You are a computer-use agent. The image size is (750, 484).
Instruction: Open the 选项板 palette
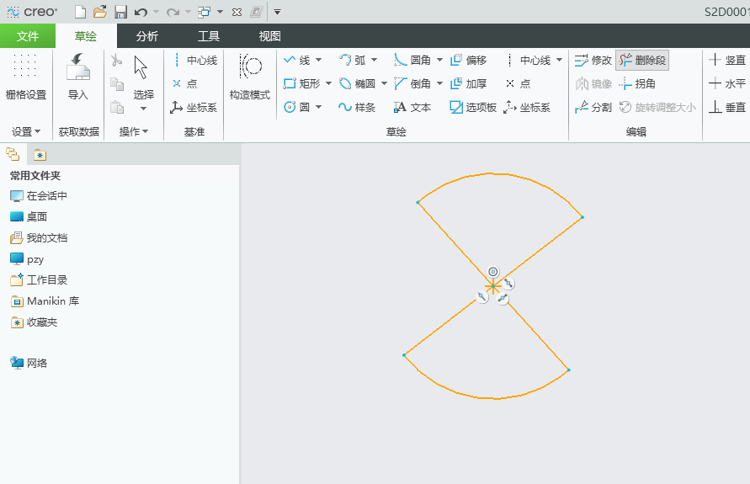click(473, 107)
